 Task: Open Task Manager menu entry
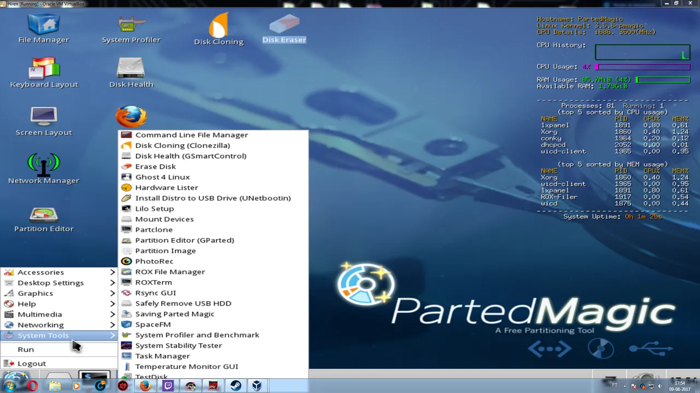[213, 356]
